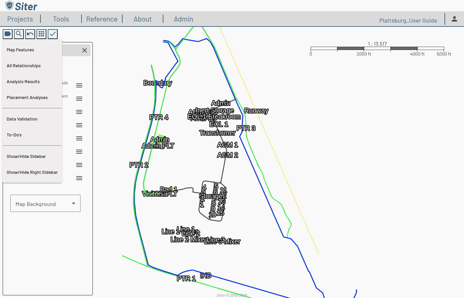Click the AGM 1 map label
464x298 pixels.
[227, 145]
